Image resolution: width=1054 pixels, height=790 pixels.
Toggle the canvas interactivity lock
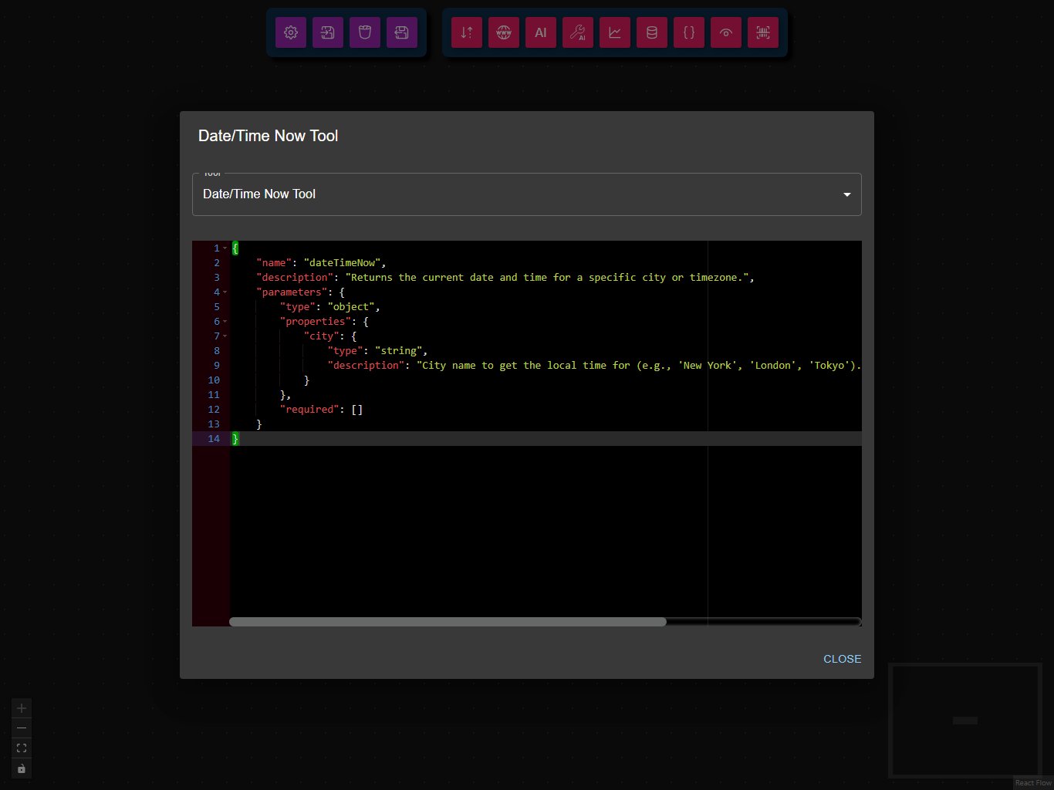point(22,768)
